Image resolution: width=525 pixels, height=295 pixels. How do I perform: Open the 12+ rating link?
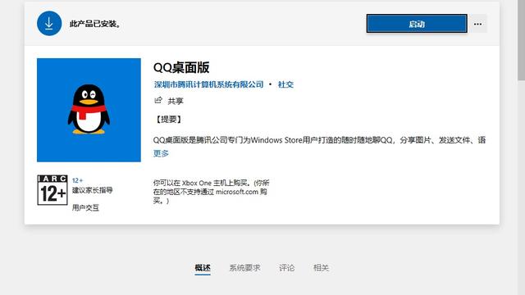[77, 180]
